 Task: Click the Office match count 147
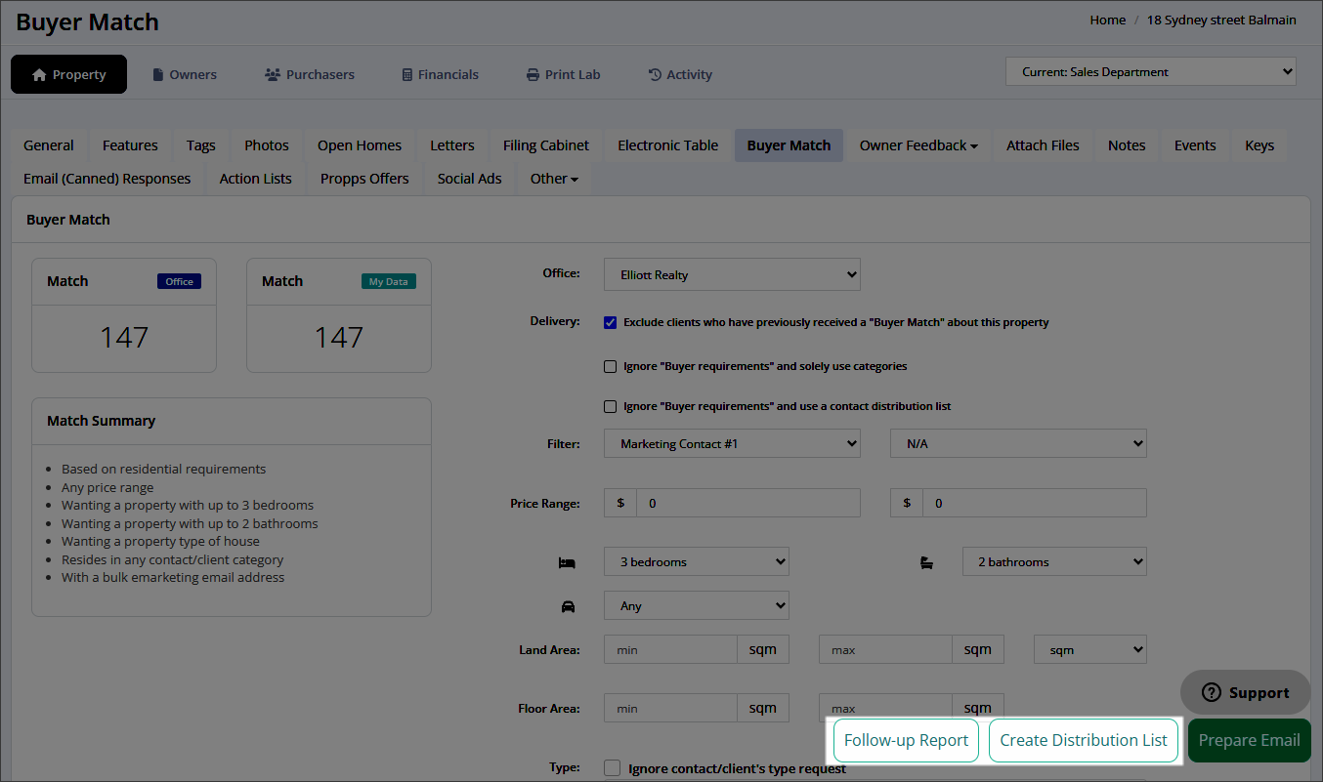[124, 338]
